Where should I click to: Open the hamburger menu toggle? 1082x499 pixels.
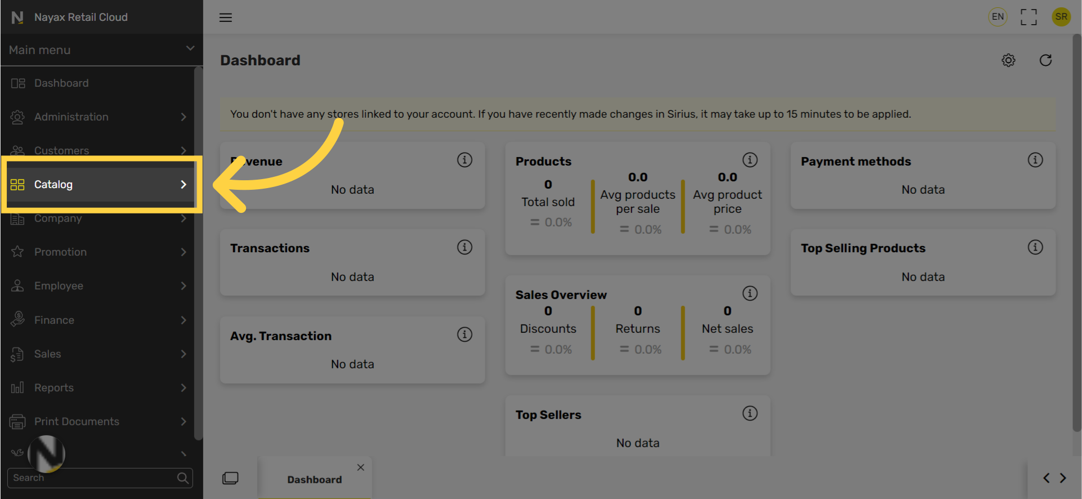(226, 17)
